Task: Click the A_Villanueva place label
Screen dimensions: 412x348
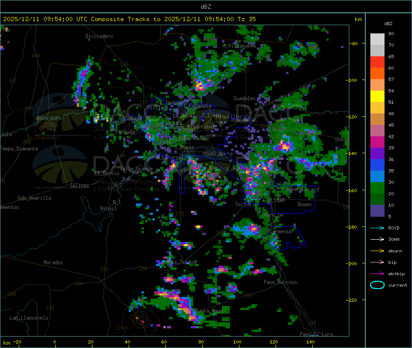Action: (x=239, y=46)
